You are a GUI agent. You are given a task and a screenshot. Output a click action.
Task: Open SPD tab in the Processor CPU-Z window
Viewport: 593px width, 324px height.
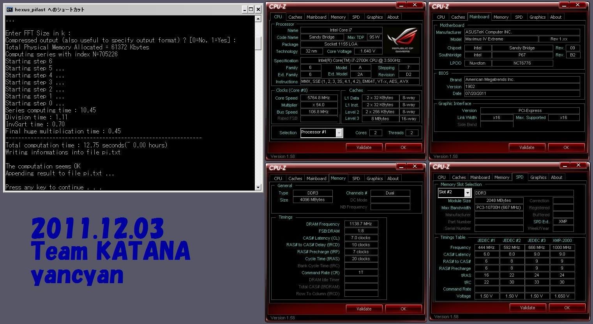coord(356,17)
